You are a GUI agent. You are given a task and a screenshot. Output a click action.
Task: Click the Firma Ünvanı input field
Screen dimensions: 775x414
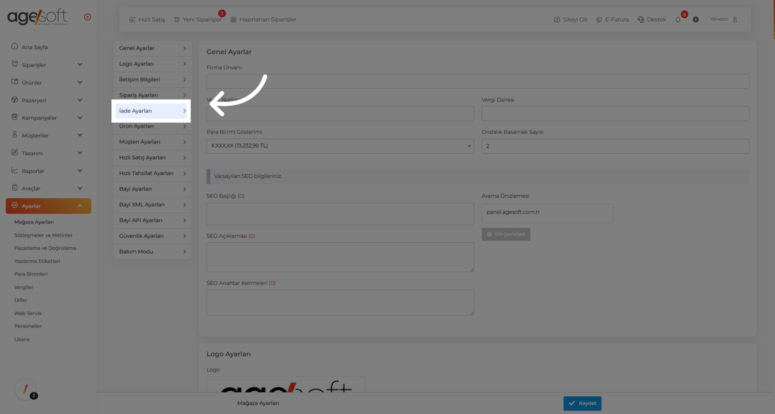coord(478,81)
